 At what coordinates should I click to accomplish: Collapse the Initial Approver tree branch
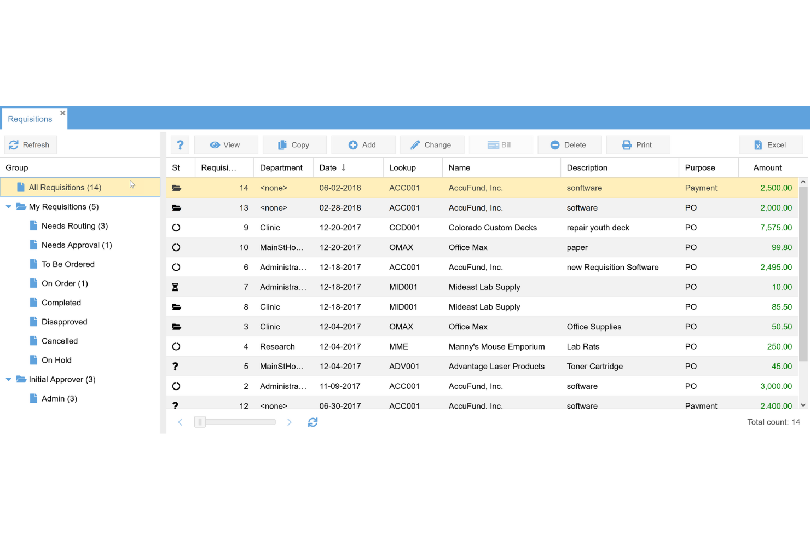tap(8, 379)
